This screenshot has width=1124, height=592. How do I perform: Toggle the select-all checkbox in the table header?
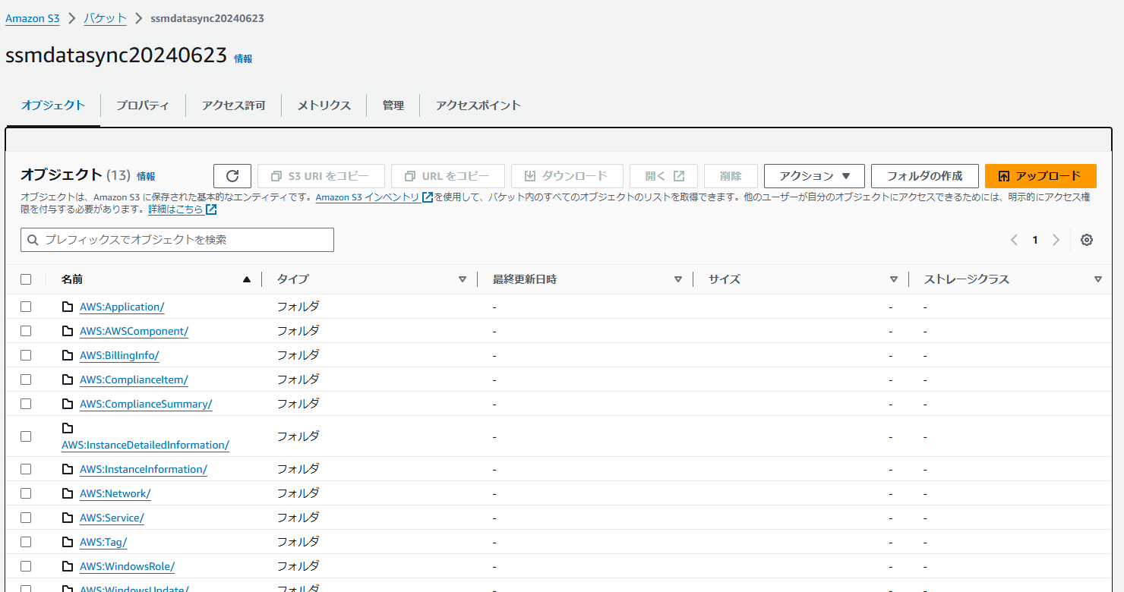(x=26, y=279)
